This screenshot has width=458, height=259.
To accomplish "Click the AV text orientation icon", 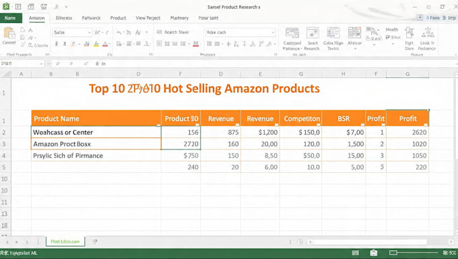I will coord(138,32).
